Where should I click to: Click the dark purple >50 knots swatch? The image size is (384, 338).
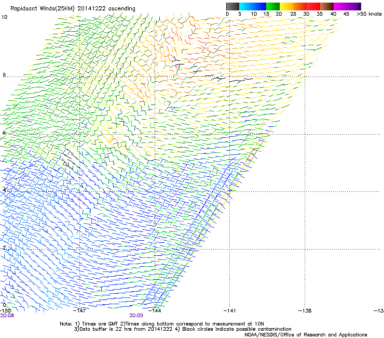[x=360, y=6]
